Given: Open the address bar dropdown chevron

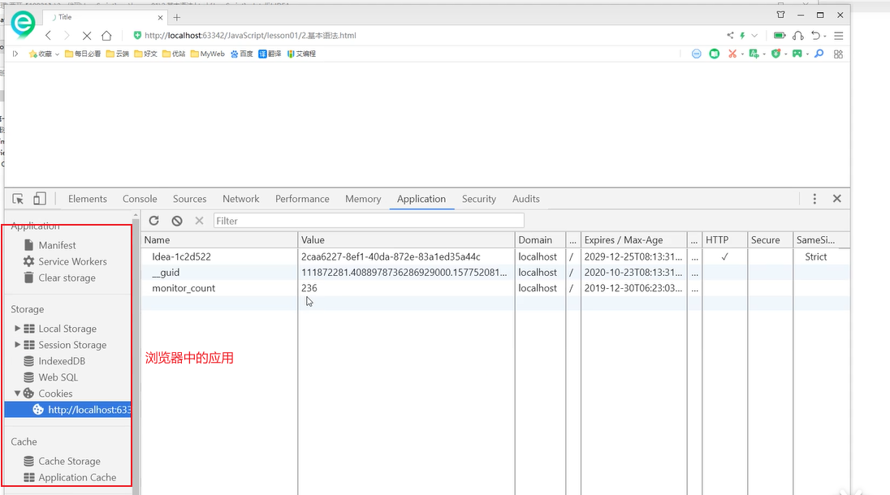Looking at the screenshot, I should click(754, 35).
